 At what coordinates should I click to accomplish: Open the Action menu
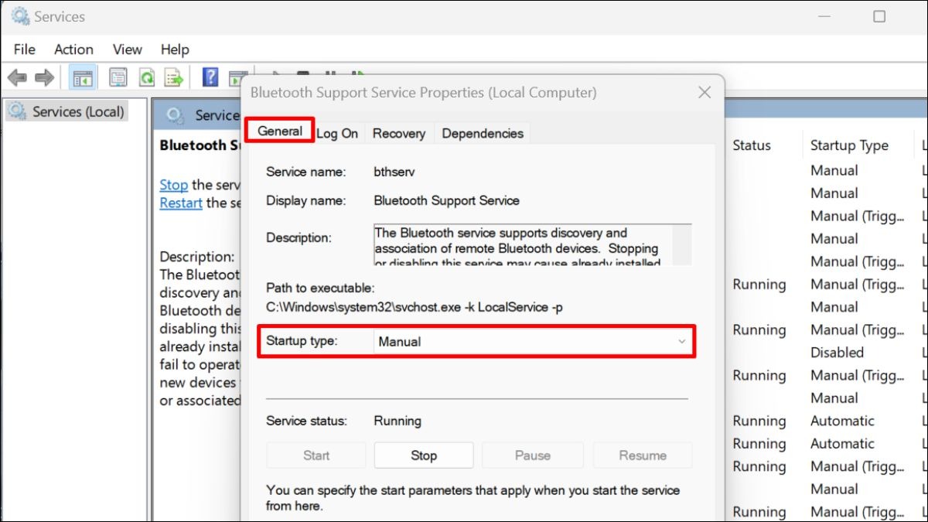[73, 49]
